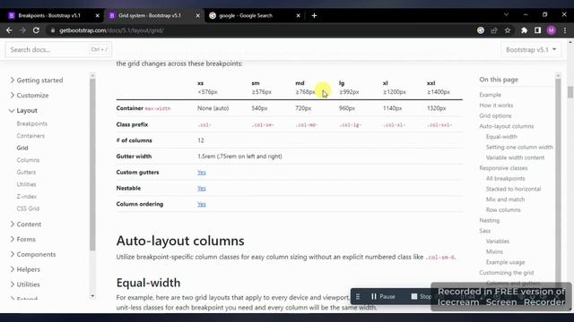Open the Bootstrap v5.1 version dropdown
This screenshot has width=574, height=322.
(x=531, y=50)
